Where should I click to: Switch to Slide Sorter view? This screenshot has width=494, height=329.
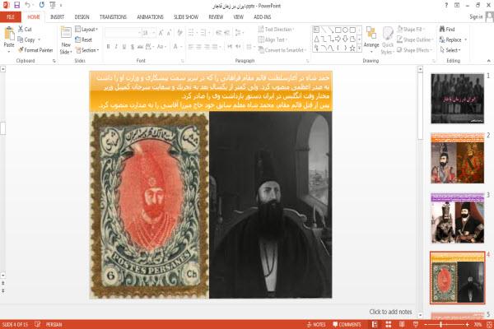[x=389, y=324]
